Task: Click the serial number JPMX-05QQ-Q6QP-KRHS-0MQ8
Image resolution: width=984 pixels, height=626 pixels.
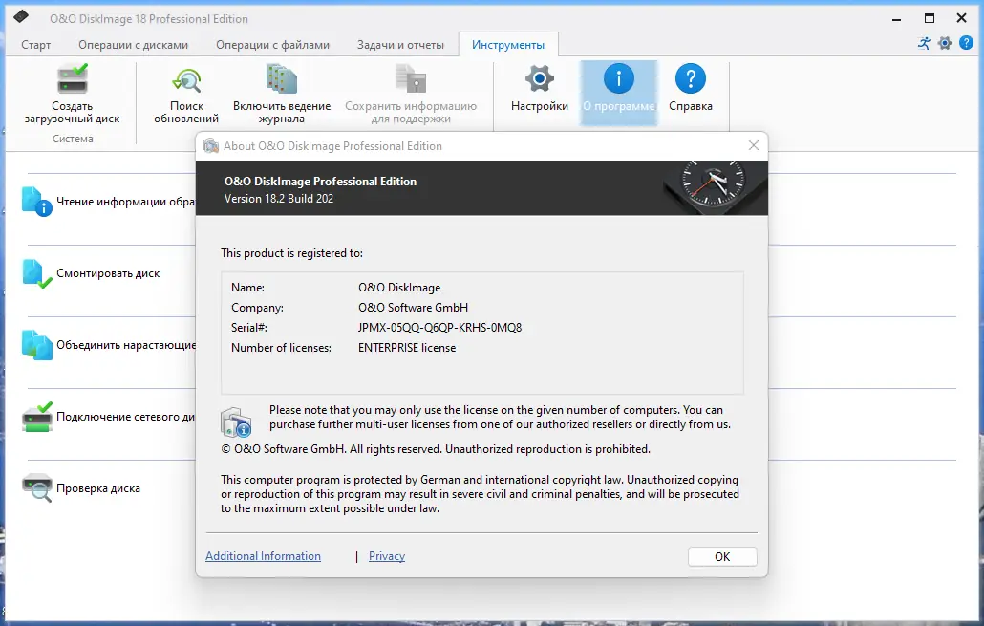Action: [439, 328]
